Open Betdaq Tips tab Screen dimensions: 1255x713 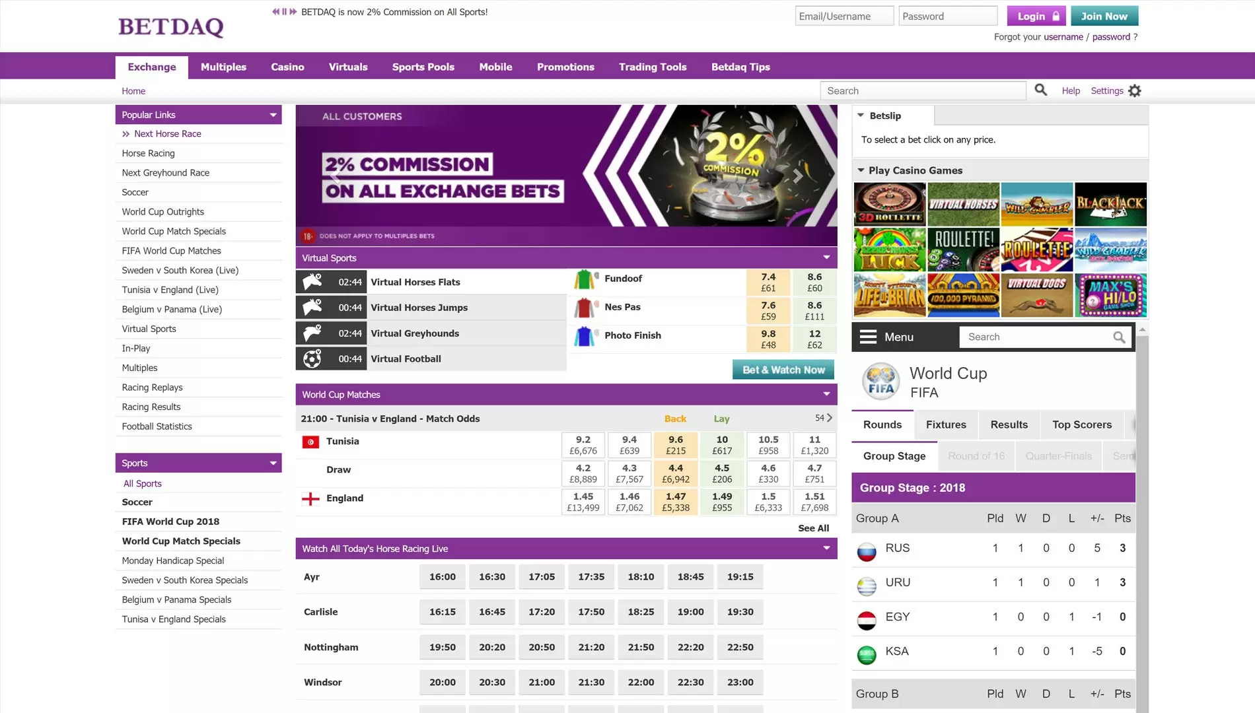[740, 67]
